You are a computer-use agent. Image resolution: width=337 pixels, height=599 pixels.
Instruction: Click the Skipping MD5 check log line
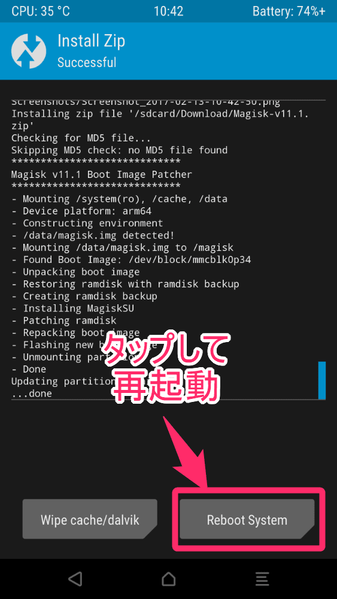pyautogui.click(x=119, y=150)
